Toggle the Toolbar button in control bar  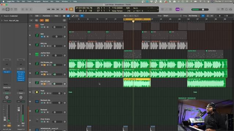pyautogui.click(x=15, y=9)
